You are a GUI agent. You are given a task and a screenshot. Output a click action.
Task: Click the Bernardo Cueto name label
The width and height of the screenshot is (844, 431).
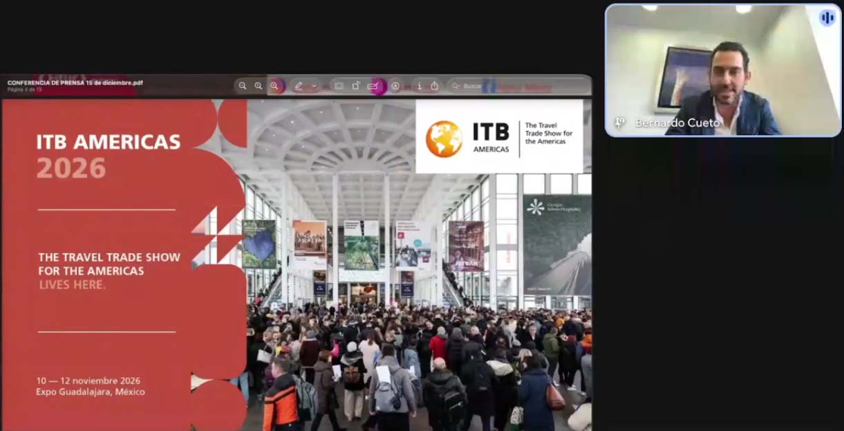[x=677, y=123]
